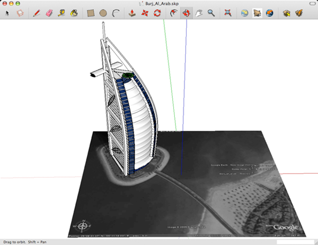Viewport: 318px width, 245px height.
Task: Select the arrow Select tool
Action: click(x=7, y=13)
